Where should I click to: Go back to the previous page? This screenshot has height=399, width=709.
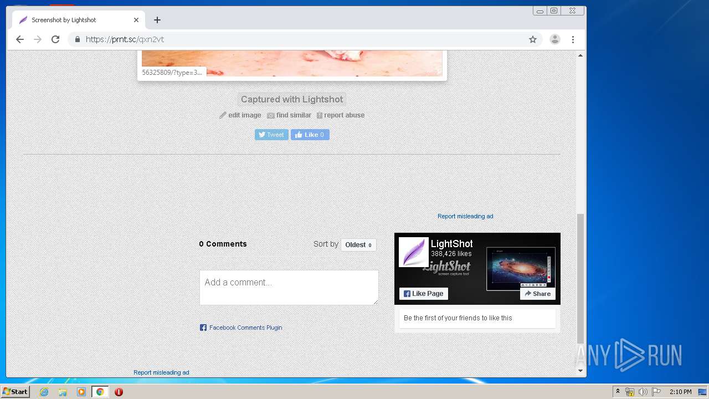pos(20,39)
